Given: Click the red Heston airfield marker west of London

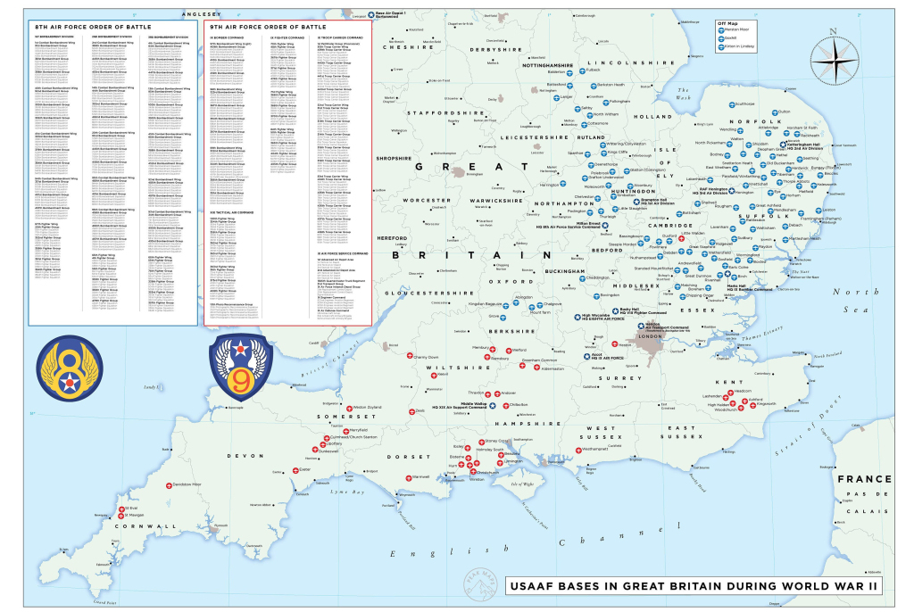Looking at the screenshot, I should (x=616, y=343).
